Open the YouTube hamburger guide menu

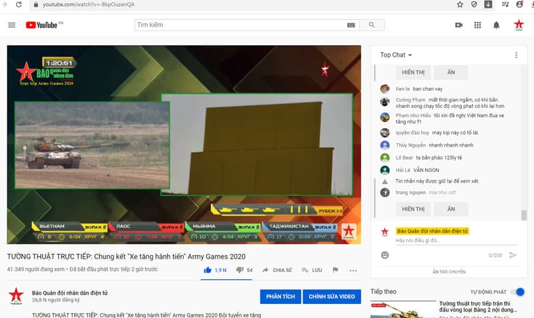point(11,25)
